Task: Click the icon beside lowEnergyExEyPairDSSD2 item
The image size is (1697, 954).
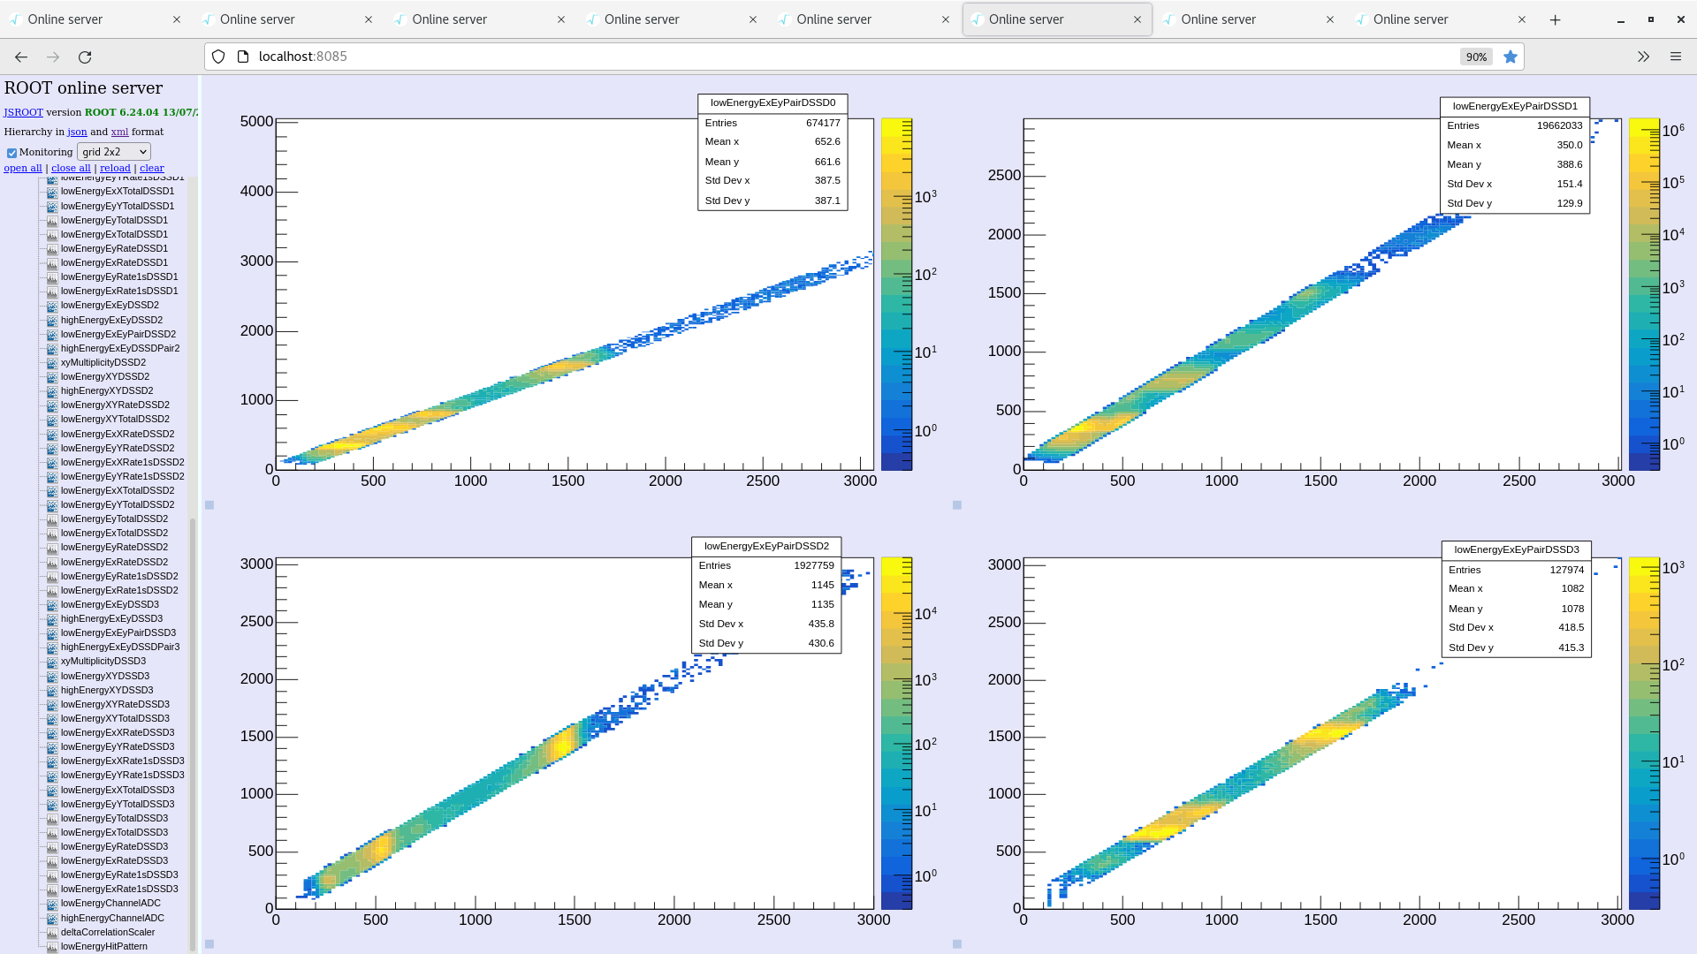Action: coord(52,335)
